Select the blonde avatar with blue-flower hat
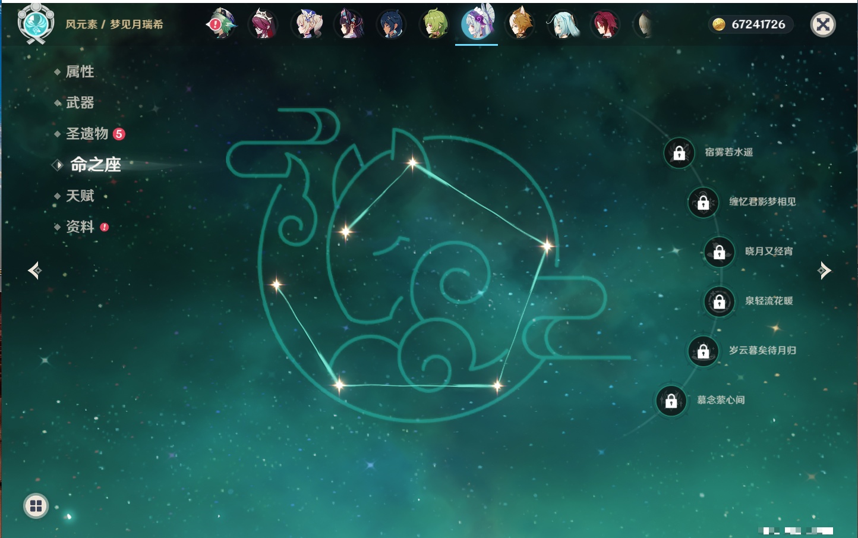Viewport: 858px width, 538px height. tap(307, 24)
